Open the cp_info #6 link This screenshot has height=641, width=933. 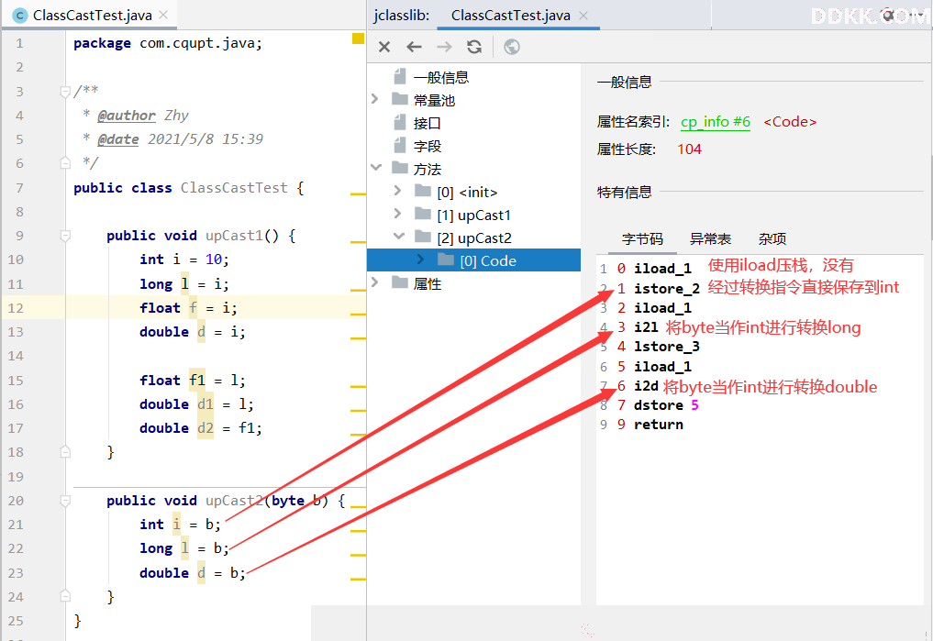pyautogui.click(x=716, y=122)
